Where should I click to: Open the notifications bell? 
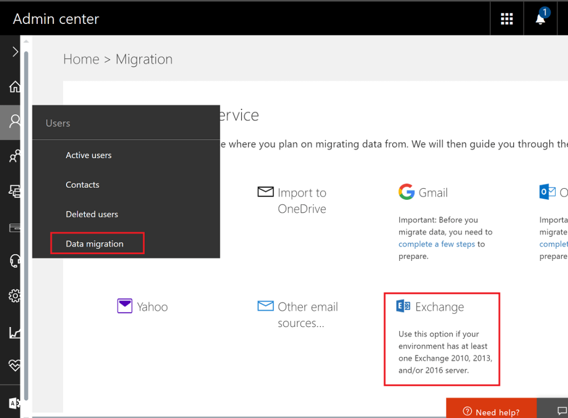click(x=540, y=18)
